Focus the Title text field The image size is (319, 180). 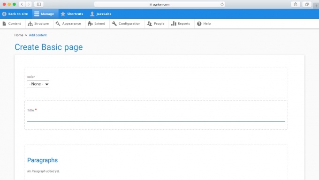point(156,118)
